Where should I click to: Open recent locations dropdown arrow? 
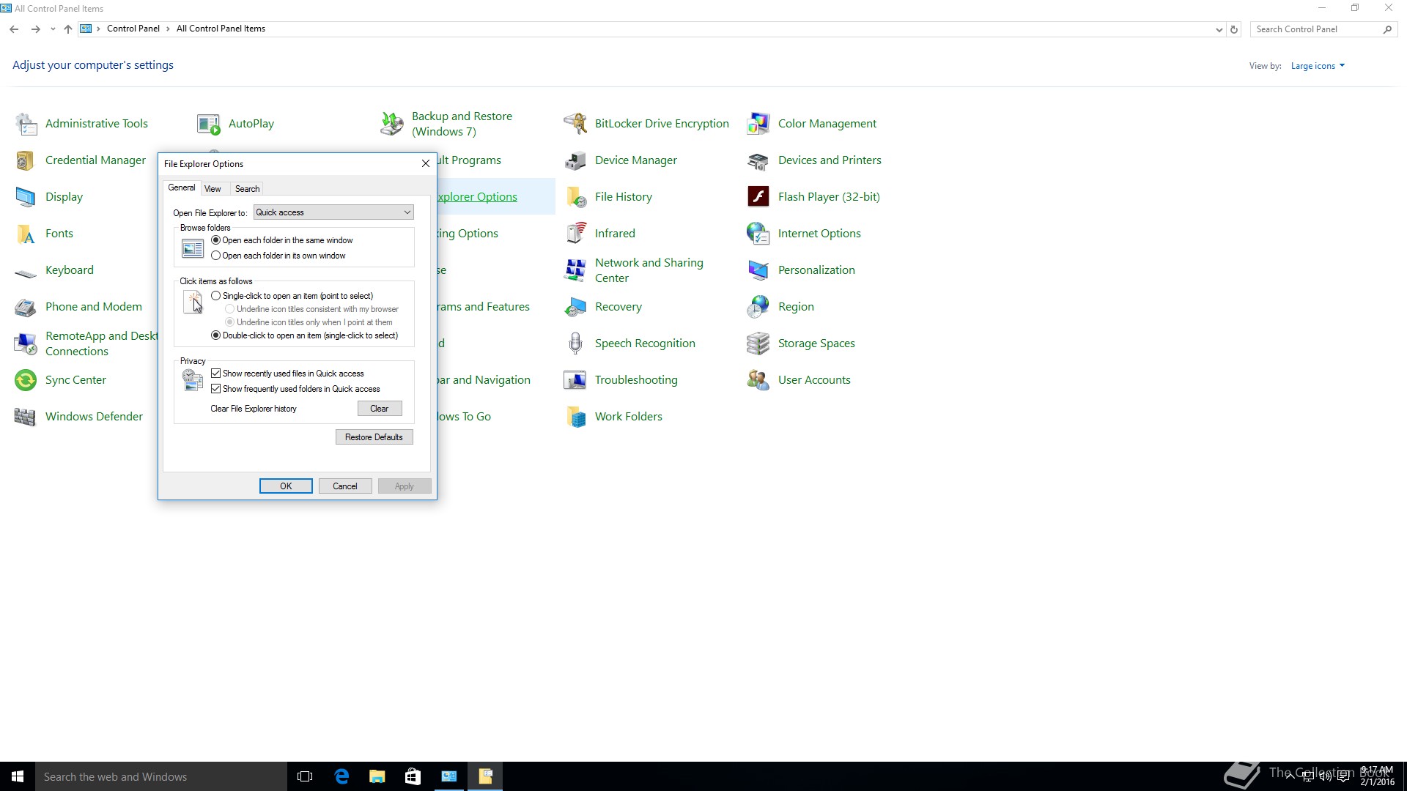(53, 29)
